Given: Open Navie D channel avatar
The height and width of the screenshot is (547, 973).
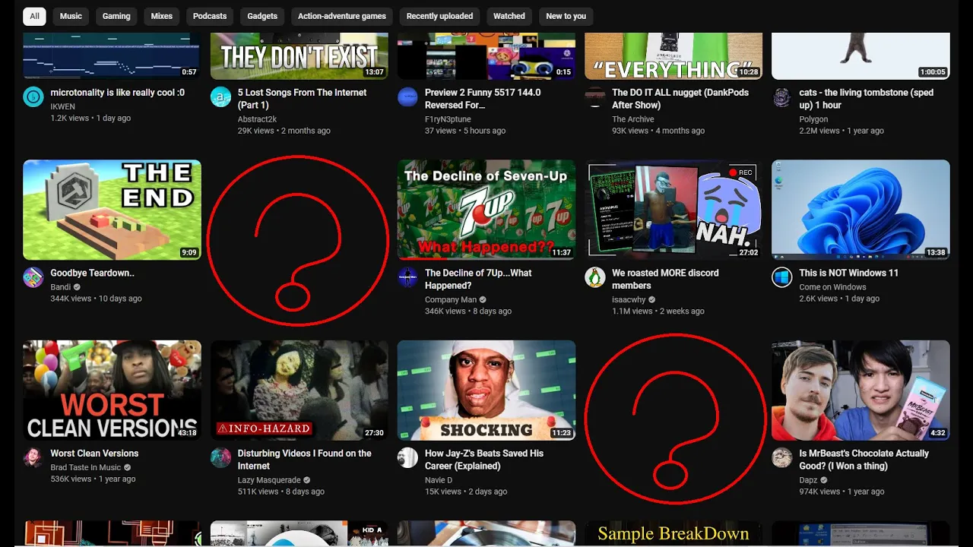Looking at the screenshot, I should [x=407, y=457].
